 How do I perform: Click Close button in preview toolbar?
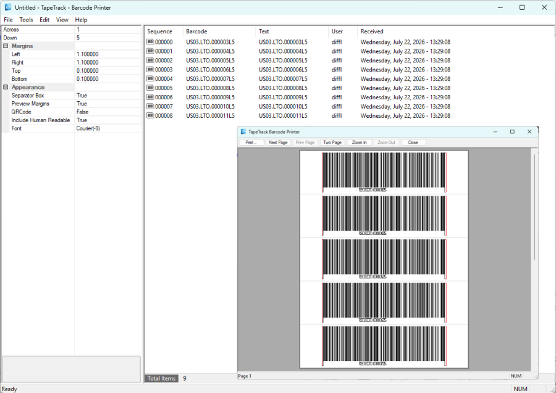click(x=413, y=143)
